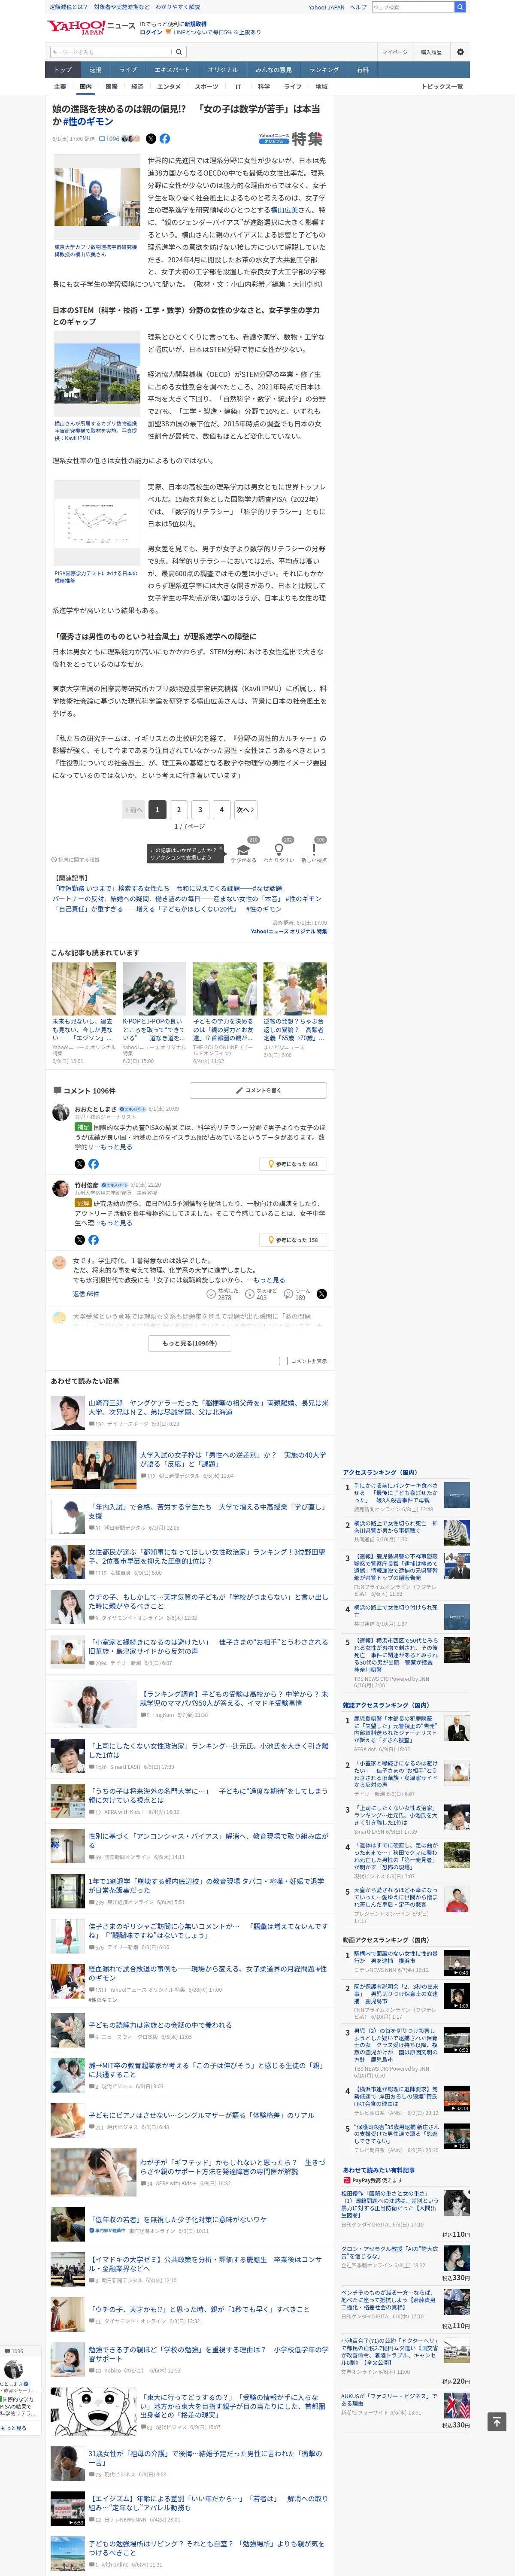Go to page 2 of the article
The image size is (515, 2576).
point(178,809)
